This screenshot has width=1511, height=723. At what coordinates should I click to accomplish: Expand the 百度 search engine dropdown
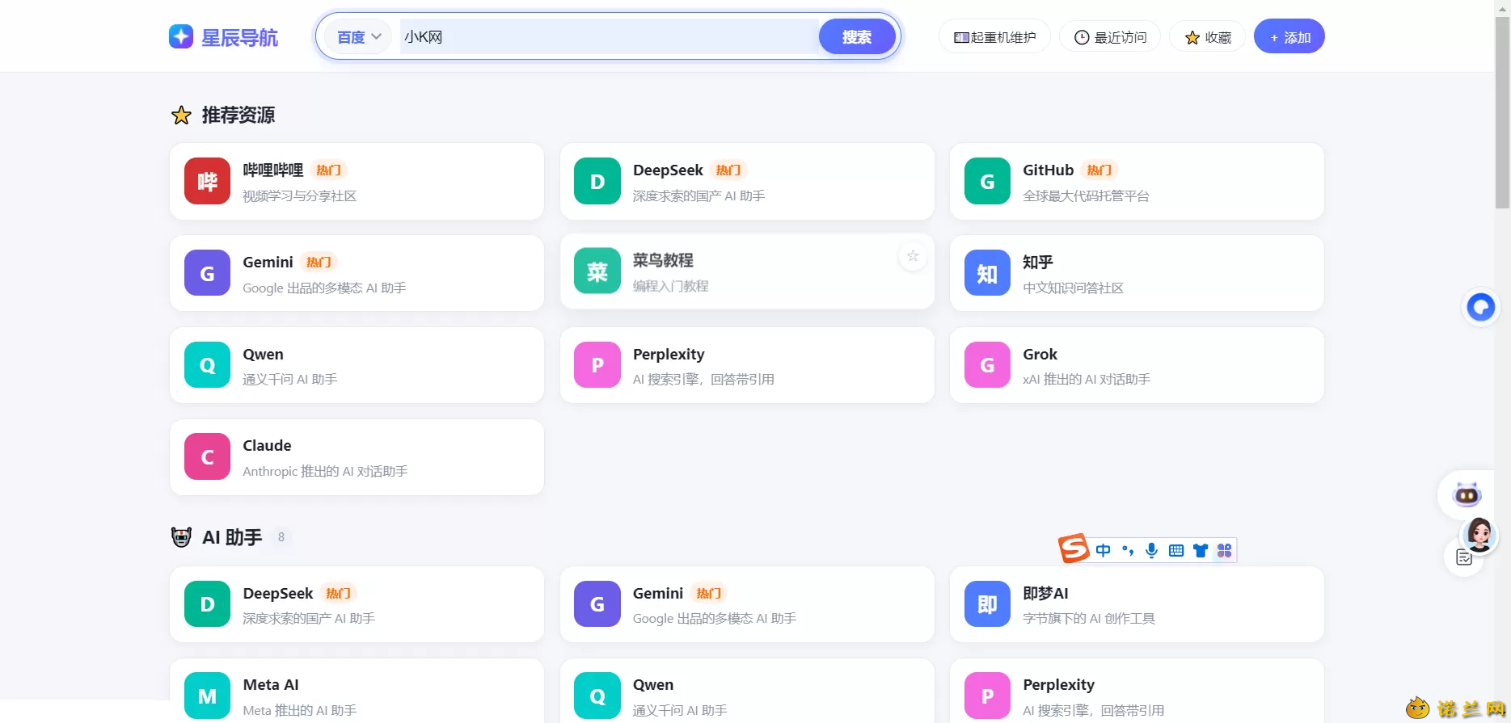pyautogui.click(x=359, y=37)
